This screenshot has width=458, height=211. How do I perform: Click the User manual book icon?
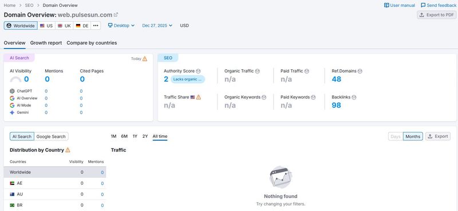click(x=386, y=5)
